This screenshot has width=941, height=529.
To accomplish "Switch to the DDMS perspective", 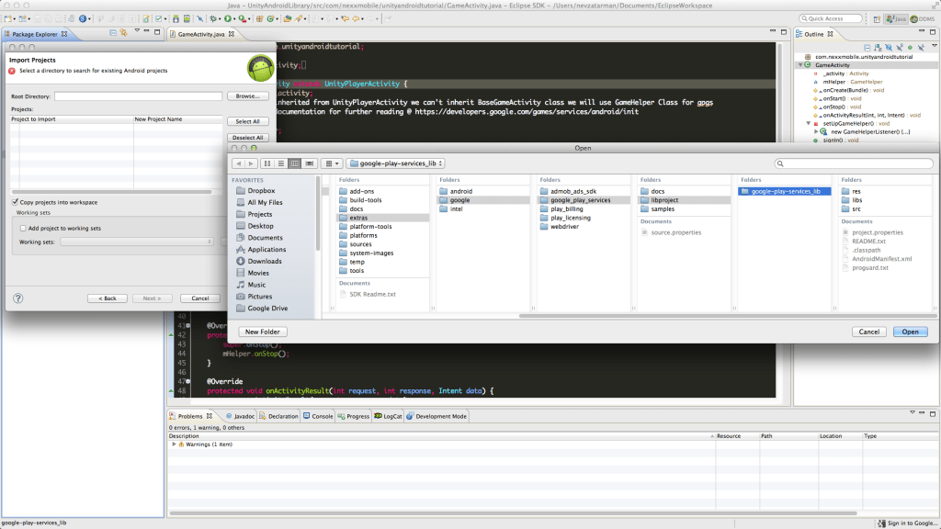I will coord(921,18).
